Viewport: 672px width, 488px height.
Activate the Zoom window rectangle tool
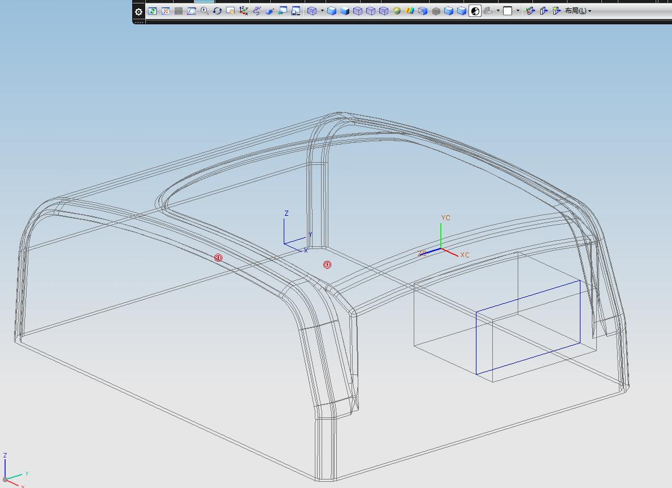(192, 11)
